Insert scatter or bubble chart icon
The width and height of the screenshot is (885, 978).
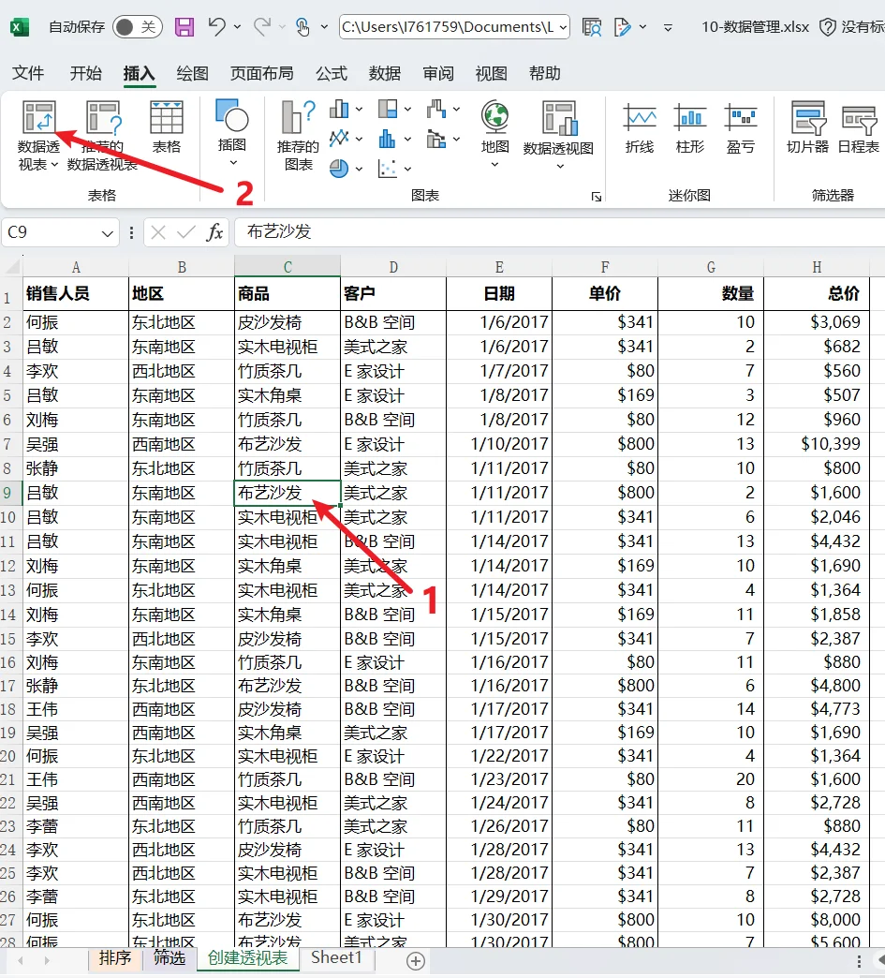point(388,169)
